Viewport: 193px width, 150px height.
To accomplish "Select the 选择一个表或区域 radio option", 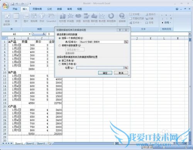I will click(x=59, y=38).
